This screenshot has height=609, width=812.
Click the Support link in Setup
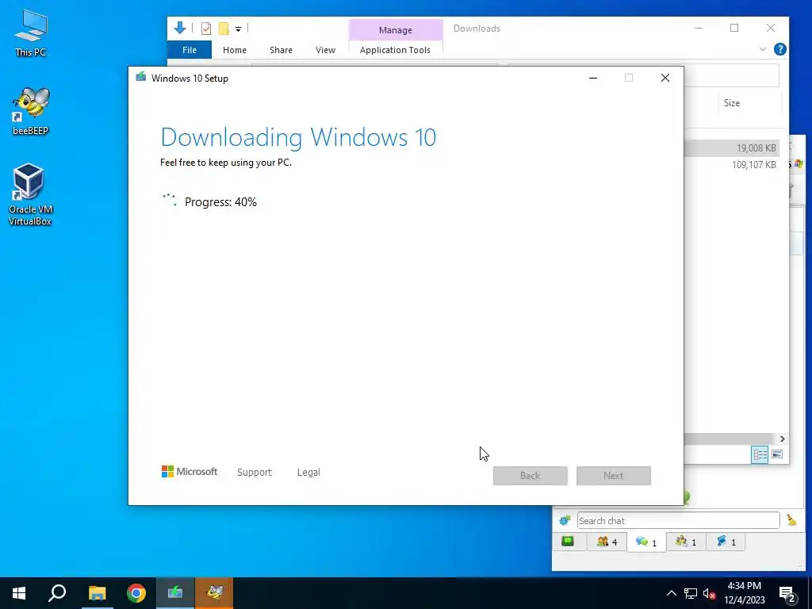pos(255,473)
